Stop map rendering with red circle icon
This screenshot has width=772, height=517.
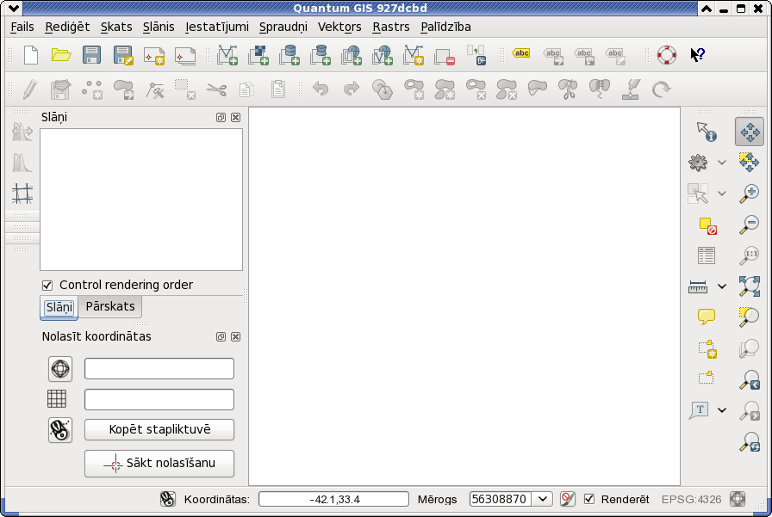point(567,499)
